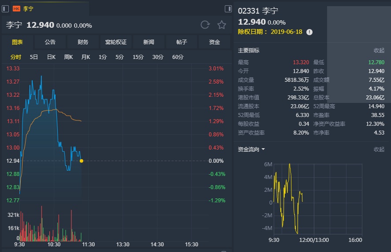Click the HK market badge on the 李宁 tab

click(x=16, y=8)
